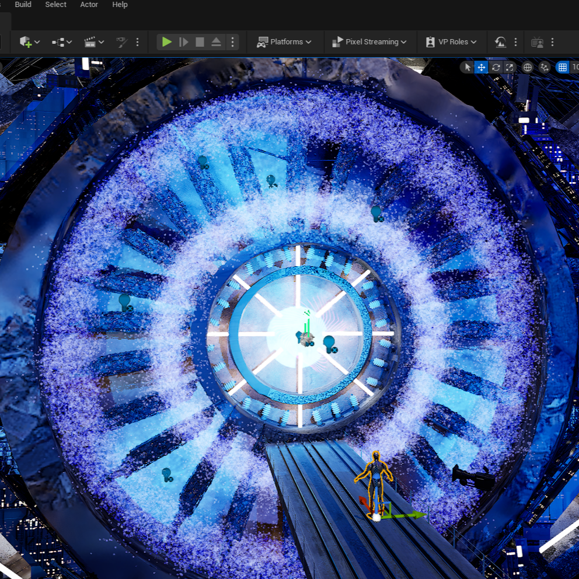Open the Platforms dropdown
This screenshot has height=579, width=579.
tap(285, 41)
